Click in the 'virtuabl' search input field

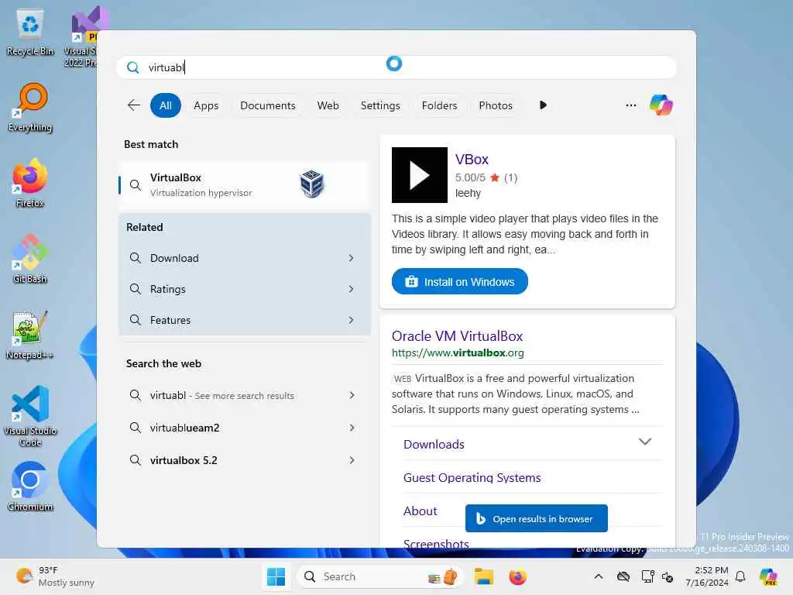(x=396, y=67)
